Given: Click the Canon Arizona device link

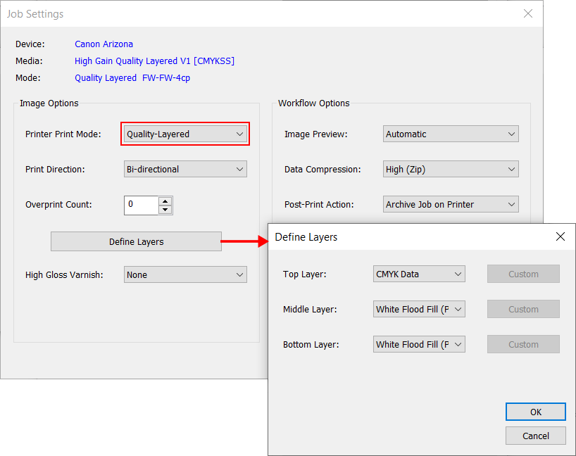Looking at the screenshot, I should 104,44.
